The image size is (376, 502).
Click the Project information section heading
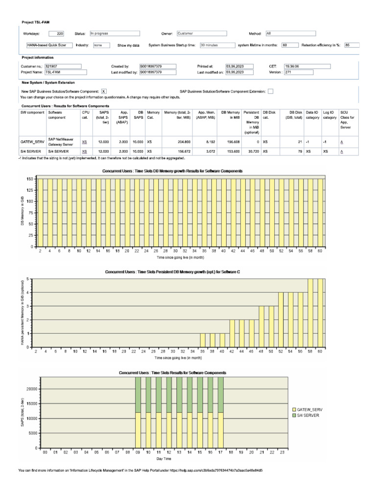tap(37, 57)
